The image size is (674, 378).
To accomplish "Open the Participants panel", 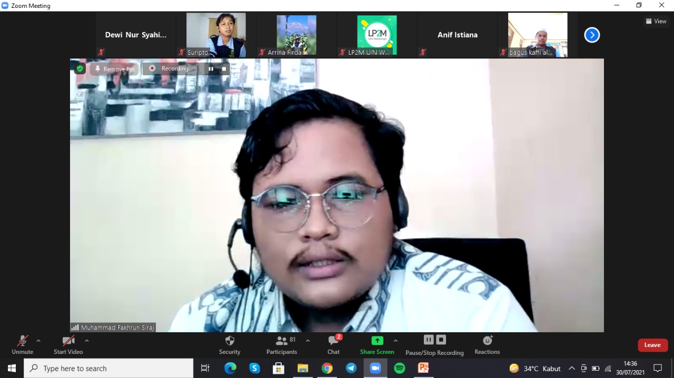I will click(282, 345).
